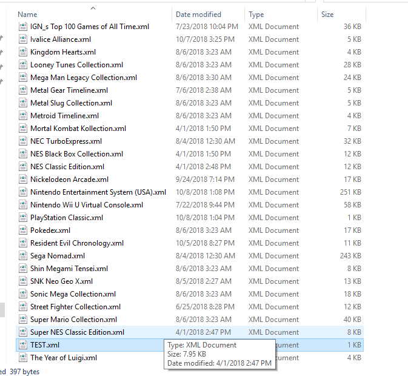Viewport: 408px width, 376px height.
Task: Click the Year of Luigi.xml file icon
Action: [x=23, y=358]
